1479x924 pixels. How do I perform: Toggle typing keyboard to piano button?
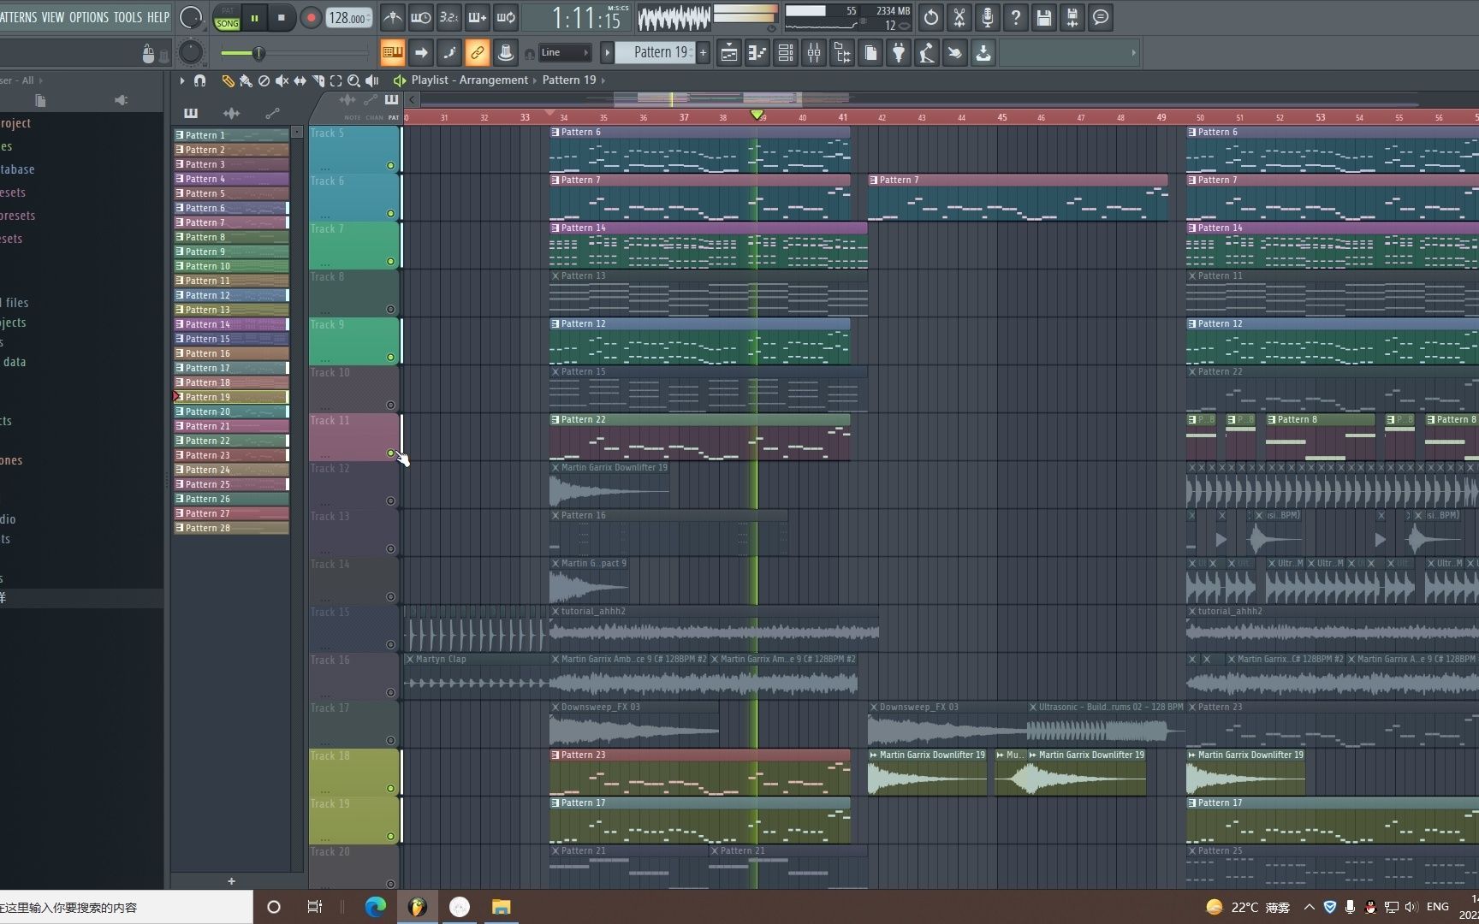392,53
